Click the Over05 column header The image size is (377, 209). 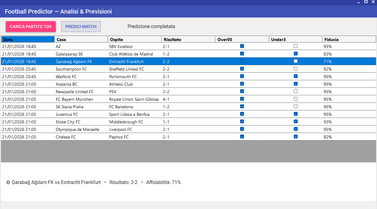[242, 40]
